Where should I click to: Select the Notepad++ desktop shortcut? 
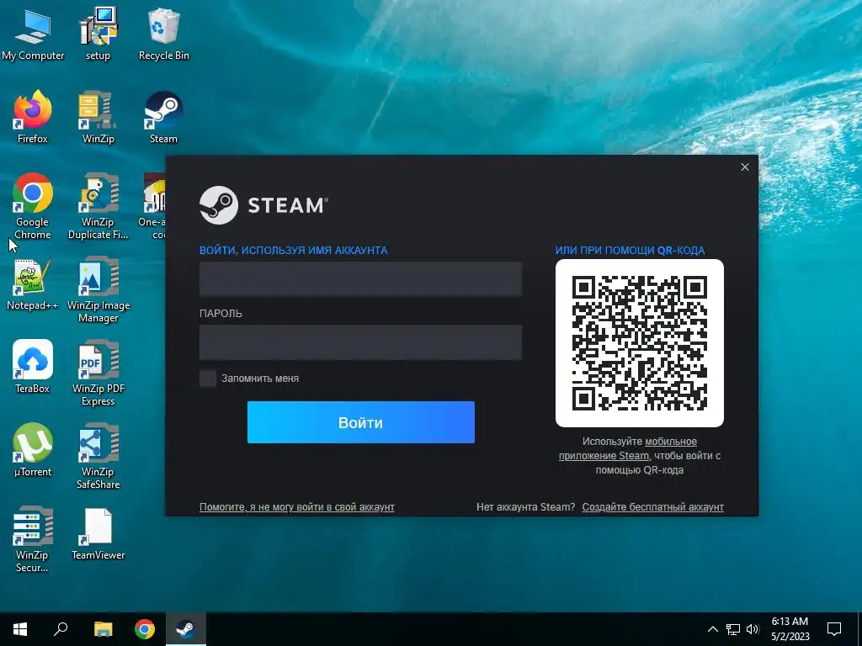pyautogui.click(x=33, y=284)
